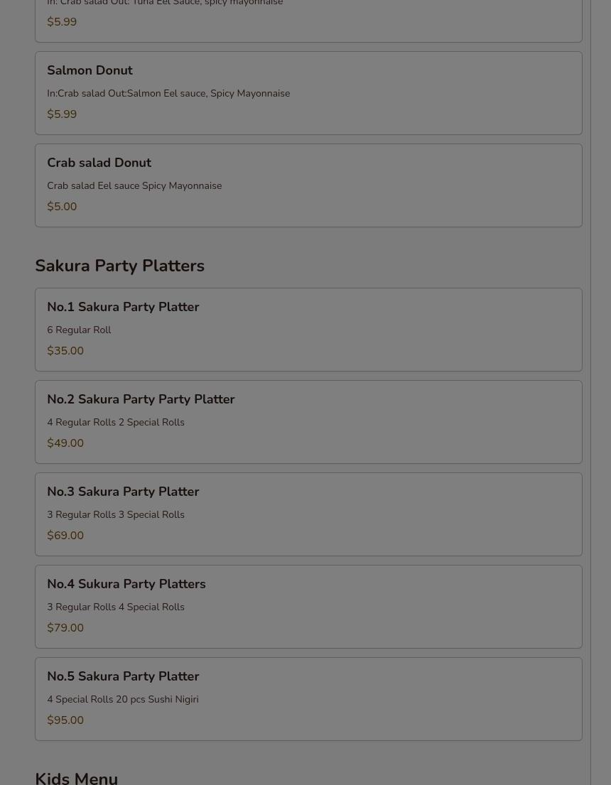Click the $69.00 platter price
The height and width of the screenshot is (785, 611).
[x=65, y=535]
